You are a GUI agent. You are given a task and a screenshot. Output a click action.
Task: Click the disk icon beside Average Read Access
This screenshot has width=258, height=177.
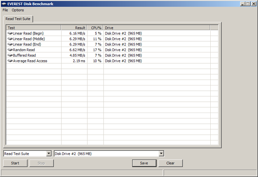tap(10, 61)
